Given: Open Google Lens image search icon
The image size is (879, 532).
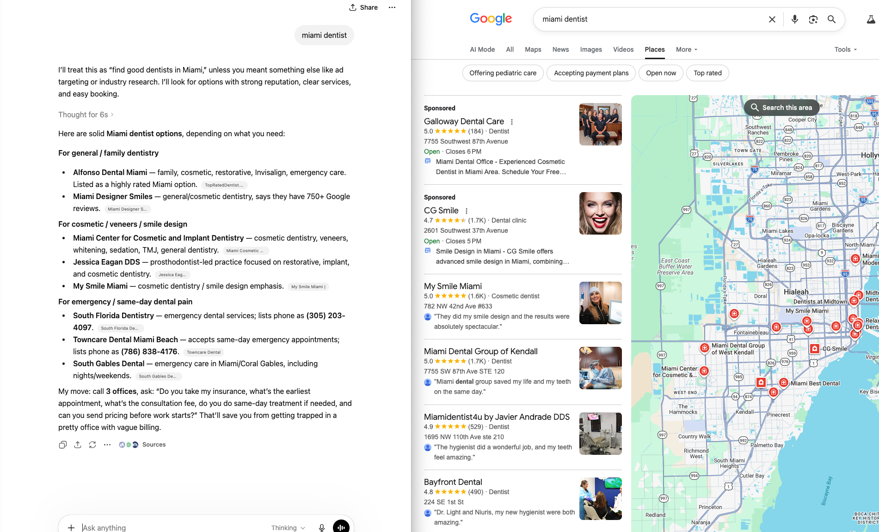Looking at the screenshot, I should point(813,19).
